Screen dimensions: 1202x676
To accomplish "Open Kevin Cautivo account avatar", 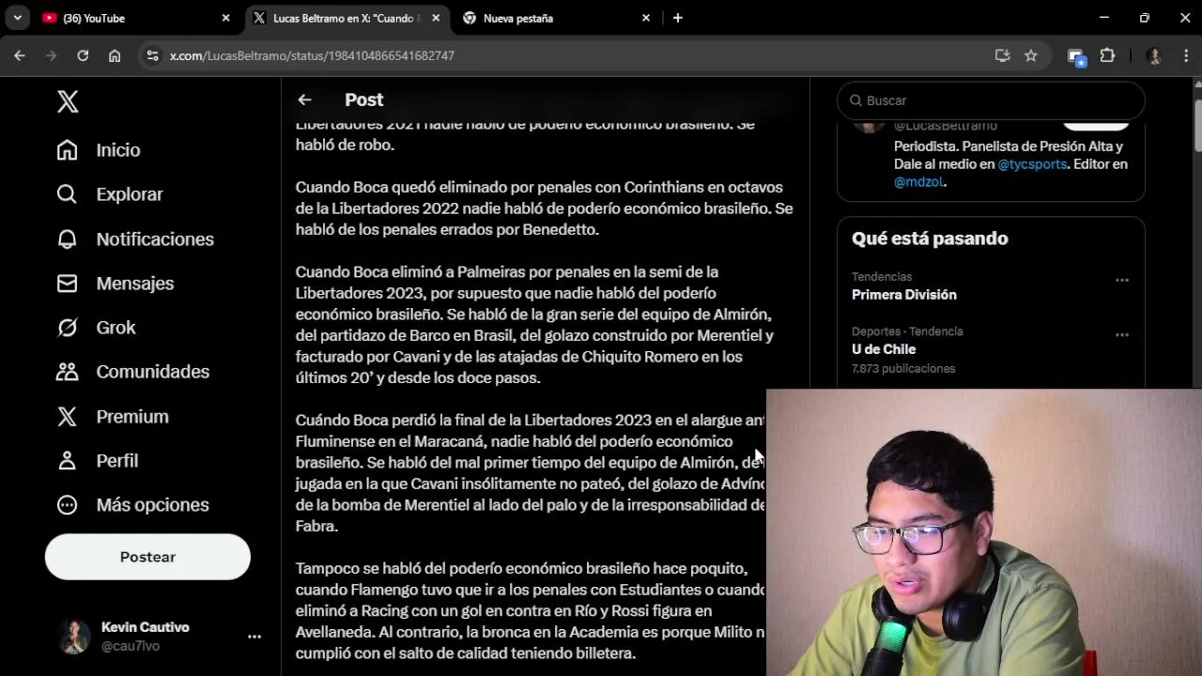I will coord(75,637).
